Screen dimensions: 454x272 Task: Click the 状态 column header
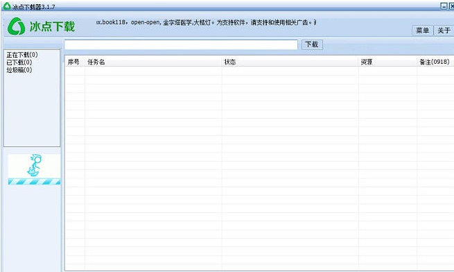click(x=290, y=62)
